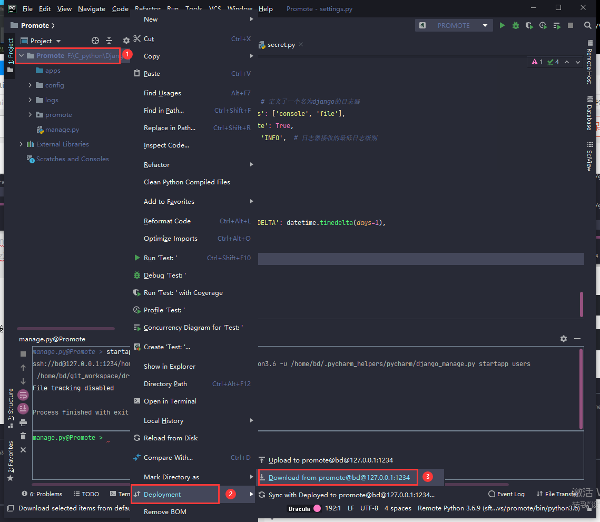Open the Database side panel

589,113
